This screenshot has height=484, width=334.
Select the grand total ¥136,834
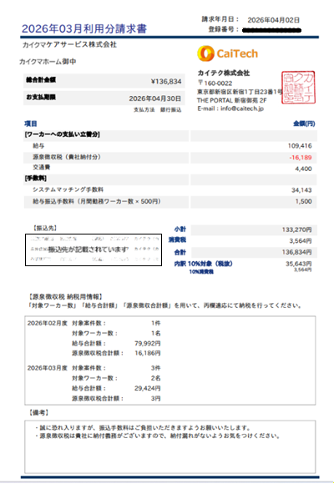point(166,82)
